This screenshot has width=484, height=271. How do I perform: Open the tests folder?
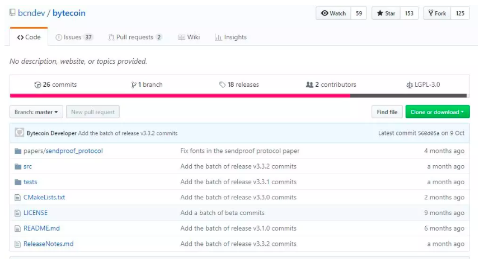(x=30, y=182)
